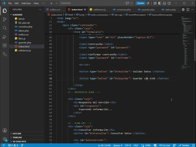Click the AJAX2026 command center search box
Screen dimensions: 196x147
(92, 3)
